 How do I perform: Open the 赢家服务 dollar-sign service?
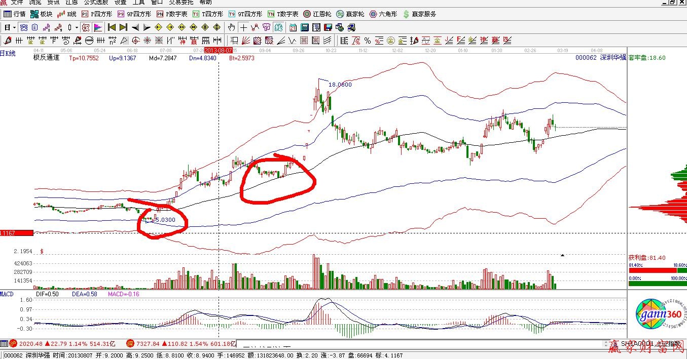pos(419,14)
